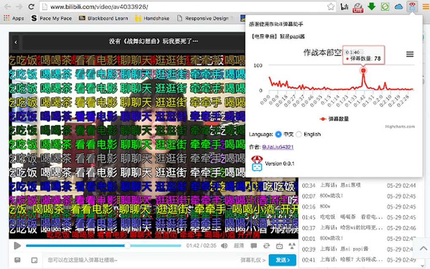The height and width of the screenshot is (269, 430).
Task: Open the danmaku comment panel icon in player
Action: tap(254, 246)
